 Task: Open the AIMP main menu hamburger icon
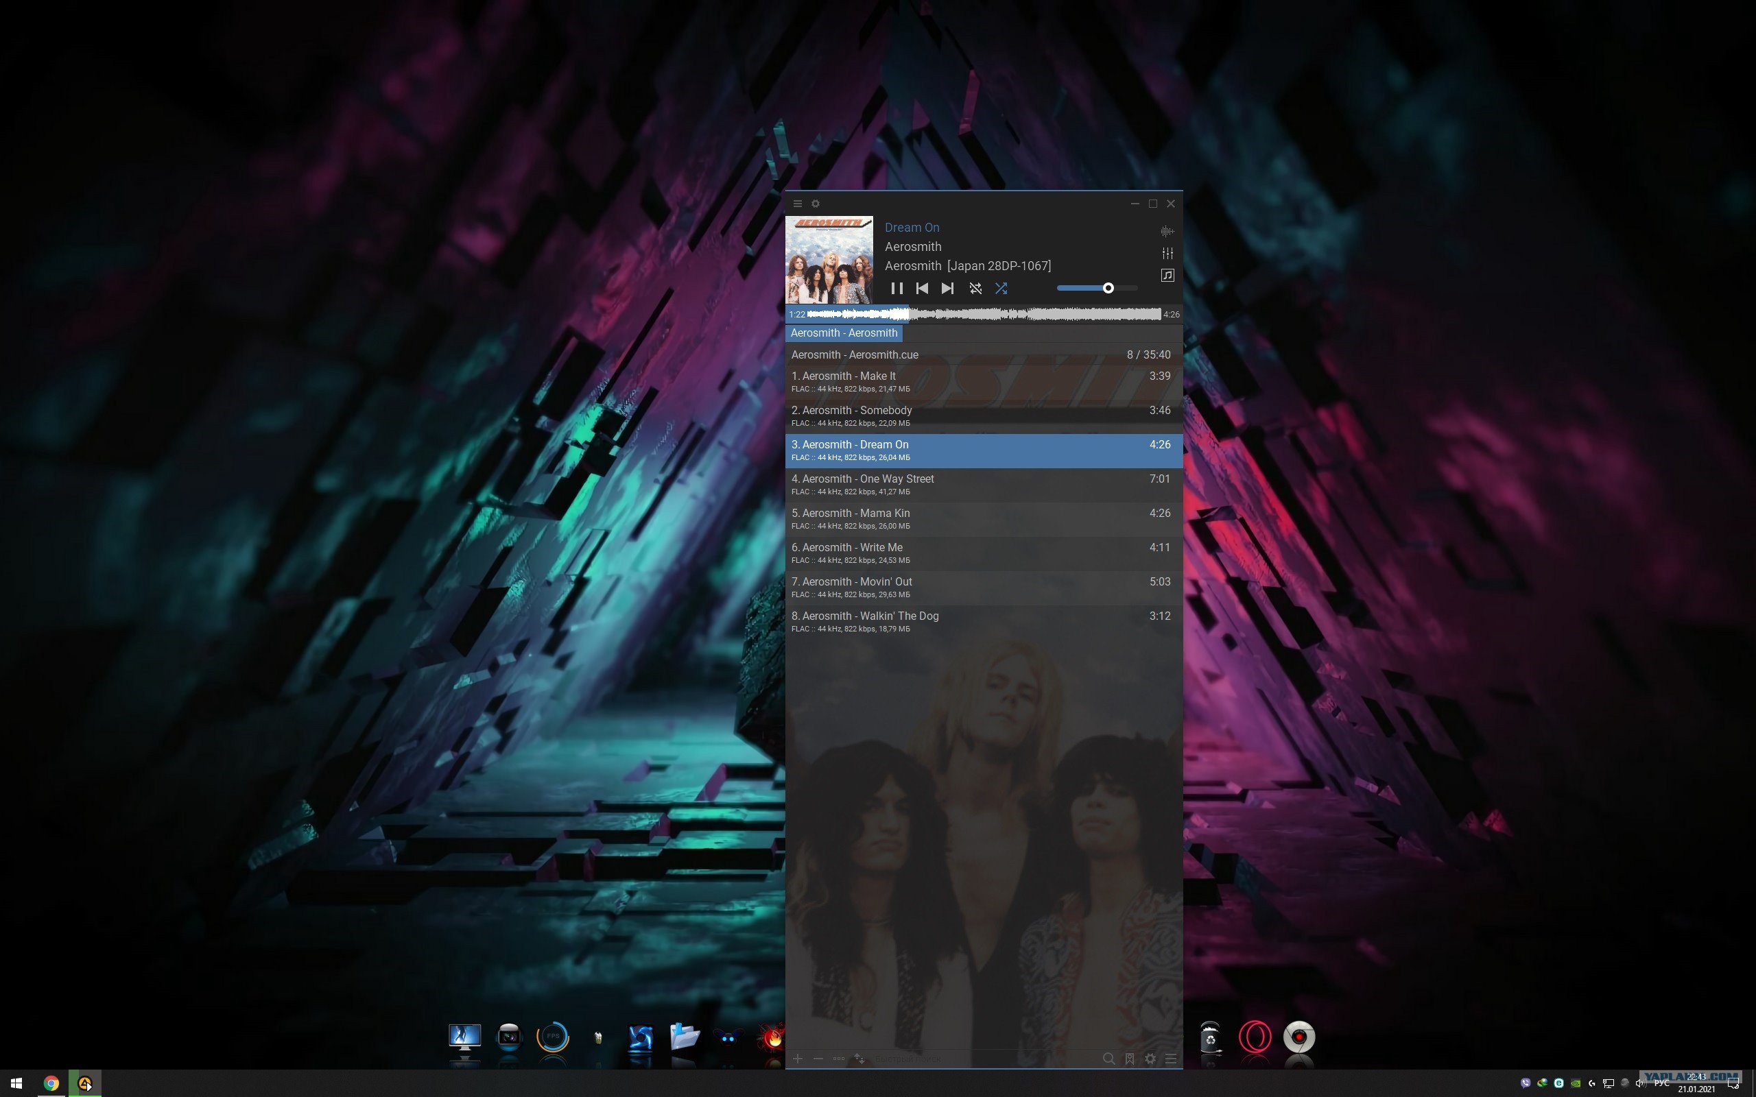[797, 204]
